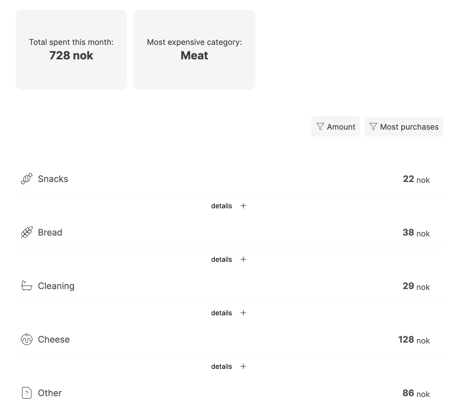The image size is (475, 407).
Task: Expand details under the Cheese row
Action: click(x=229, y=366)
